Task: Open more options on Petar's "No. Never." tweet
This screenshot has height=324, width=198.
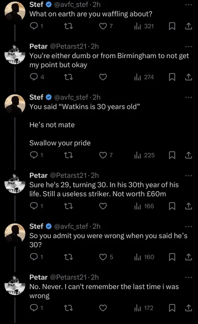Action: point(188,277)
